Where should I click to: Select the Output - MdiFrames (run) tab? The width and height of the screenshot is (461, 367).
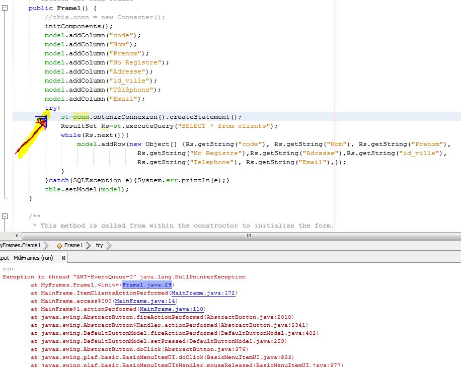(28, 257)
